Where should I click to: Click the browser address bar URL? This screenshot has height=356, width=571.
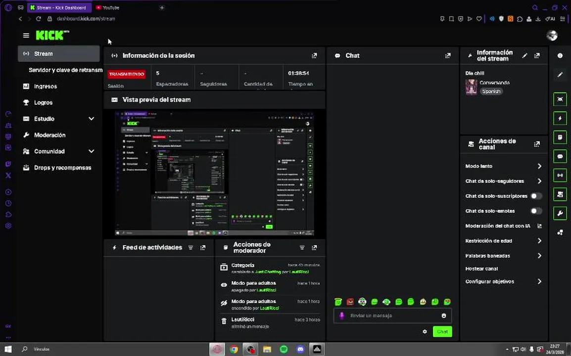pos(86,19)
